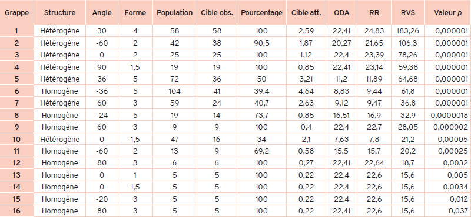Image resolution: width=471 pixels, height=217 pixels.
Task: Select the population cell showing 104
Action: tap(174, 91)
